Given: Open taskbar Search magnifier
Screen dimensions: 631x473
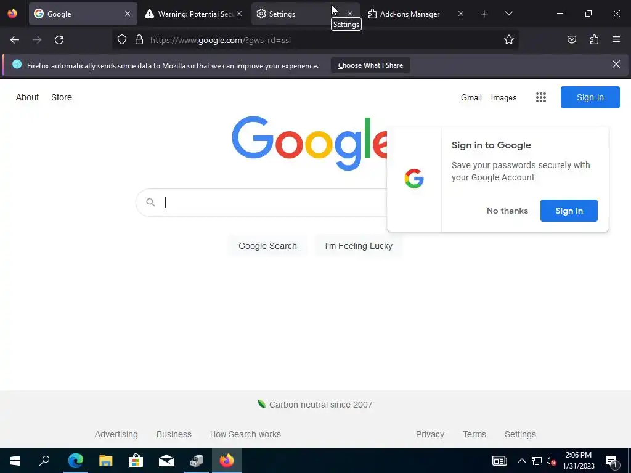Looking at the screenshot, I should pos(44,461).
